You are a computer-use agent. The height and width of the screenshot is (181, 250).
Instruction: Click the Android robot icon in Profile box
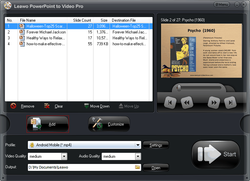tap(32, 145)
